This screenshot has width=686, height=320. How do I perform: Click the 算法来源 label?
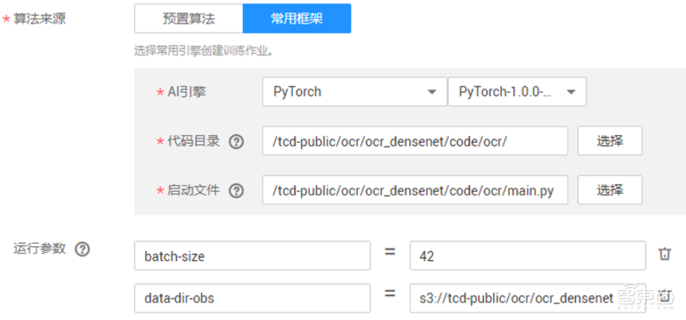click(39, 19)
